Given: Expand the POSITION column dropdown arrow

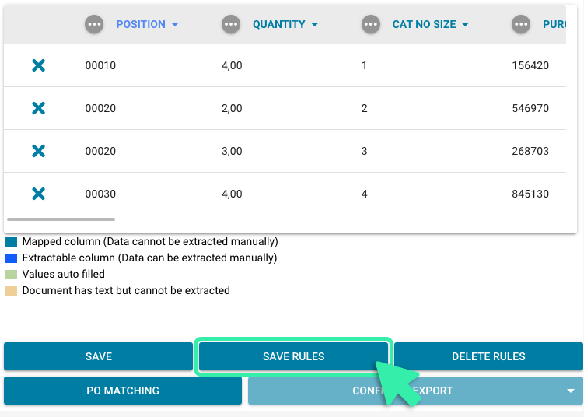Looking at the screenshot, I should (x=175, y=25).
